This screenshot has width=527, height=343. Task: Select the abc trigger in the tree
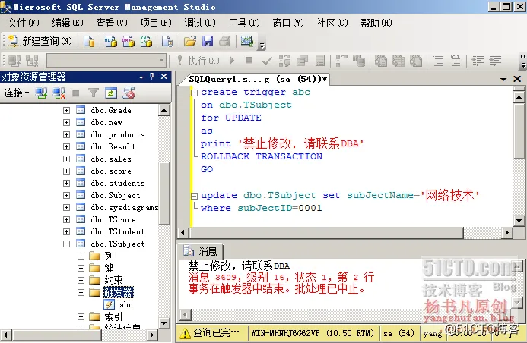(126, 305)
